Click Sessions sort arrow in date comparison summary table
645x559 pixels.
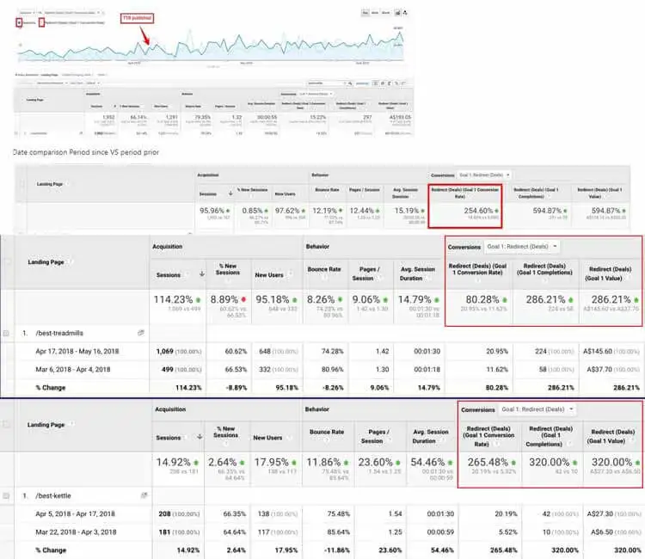pyautogui.click(x=230, y=193)
